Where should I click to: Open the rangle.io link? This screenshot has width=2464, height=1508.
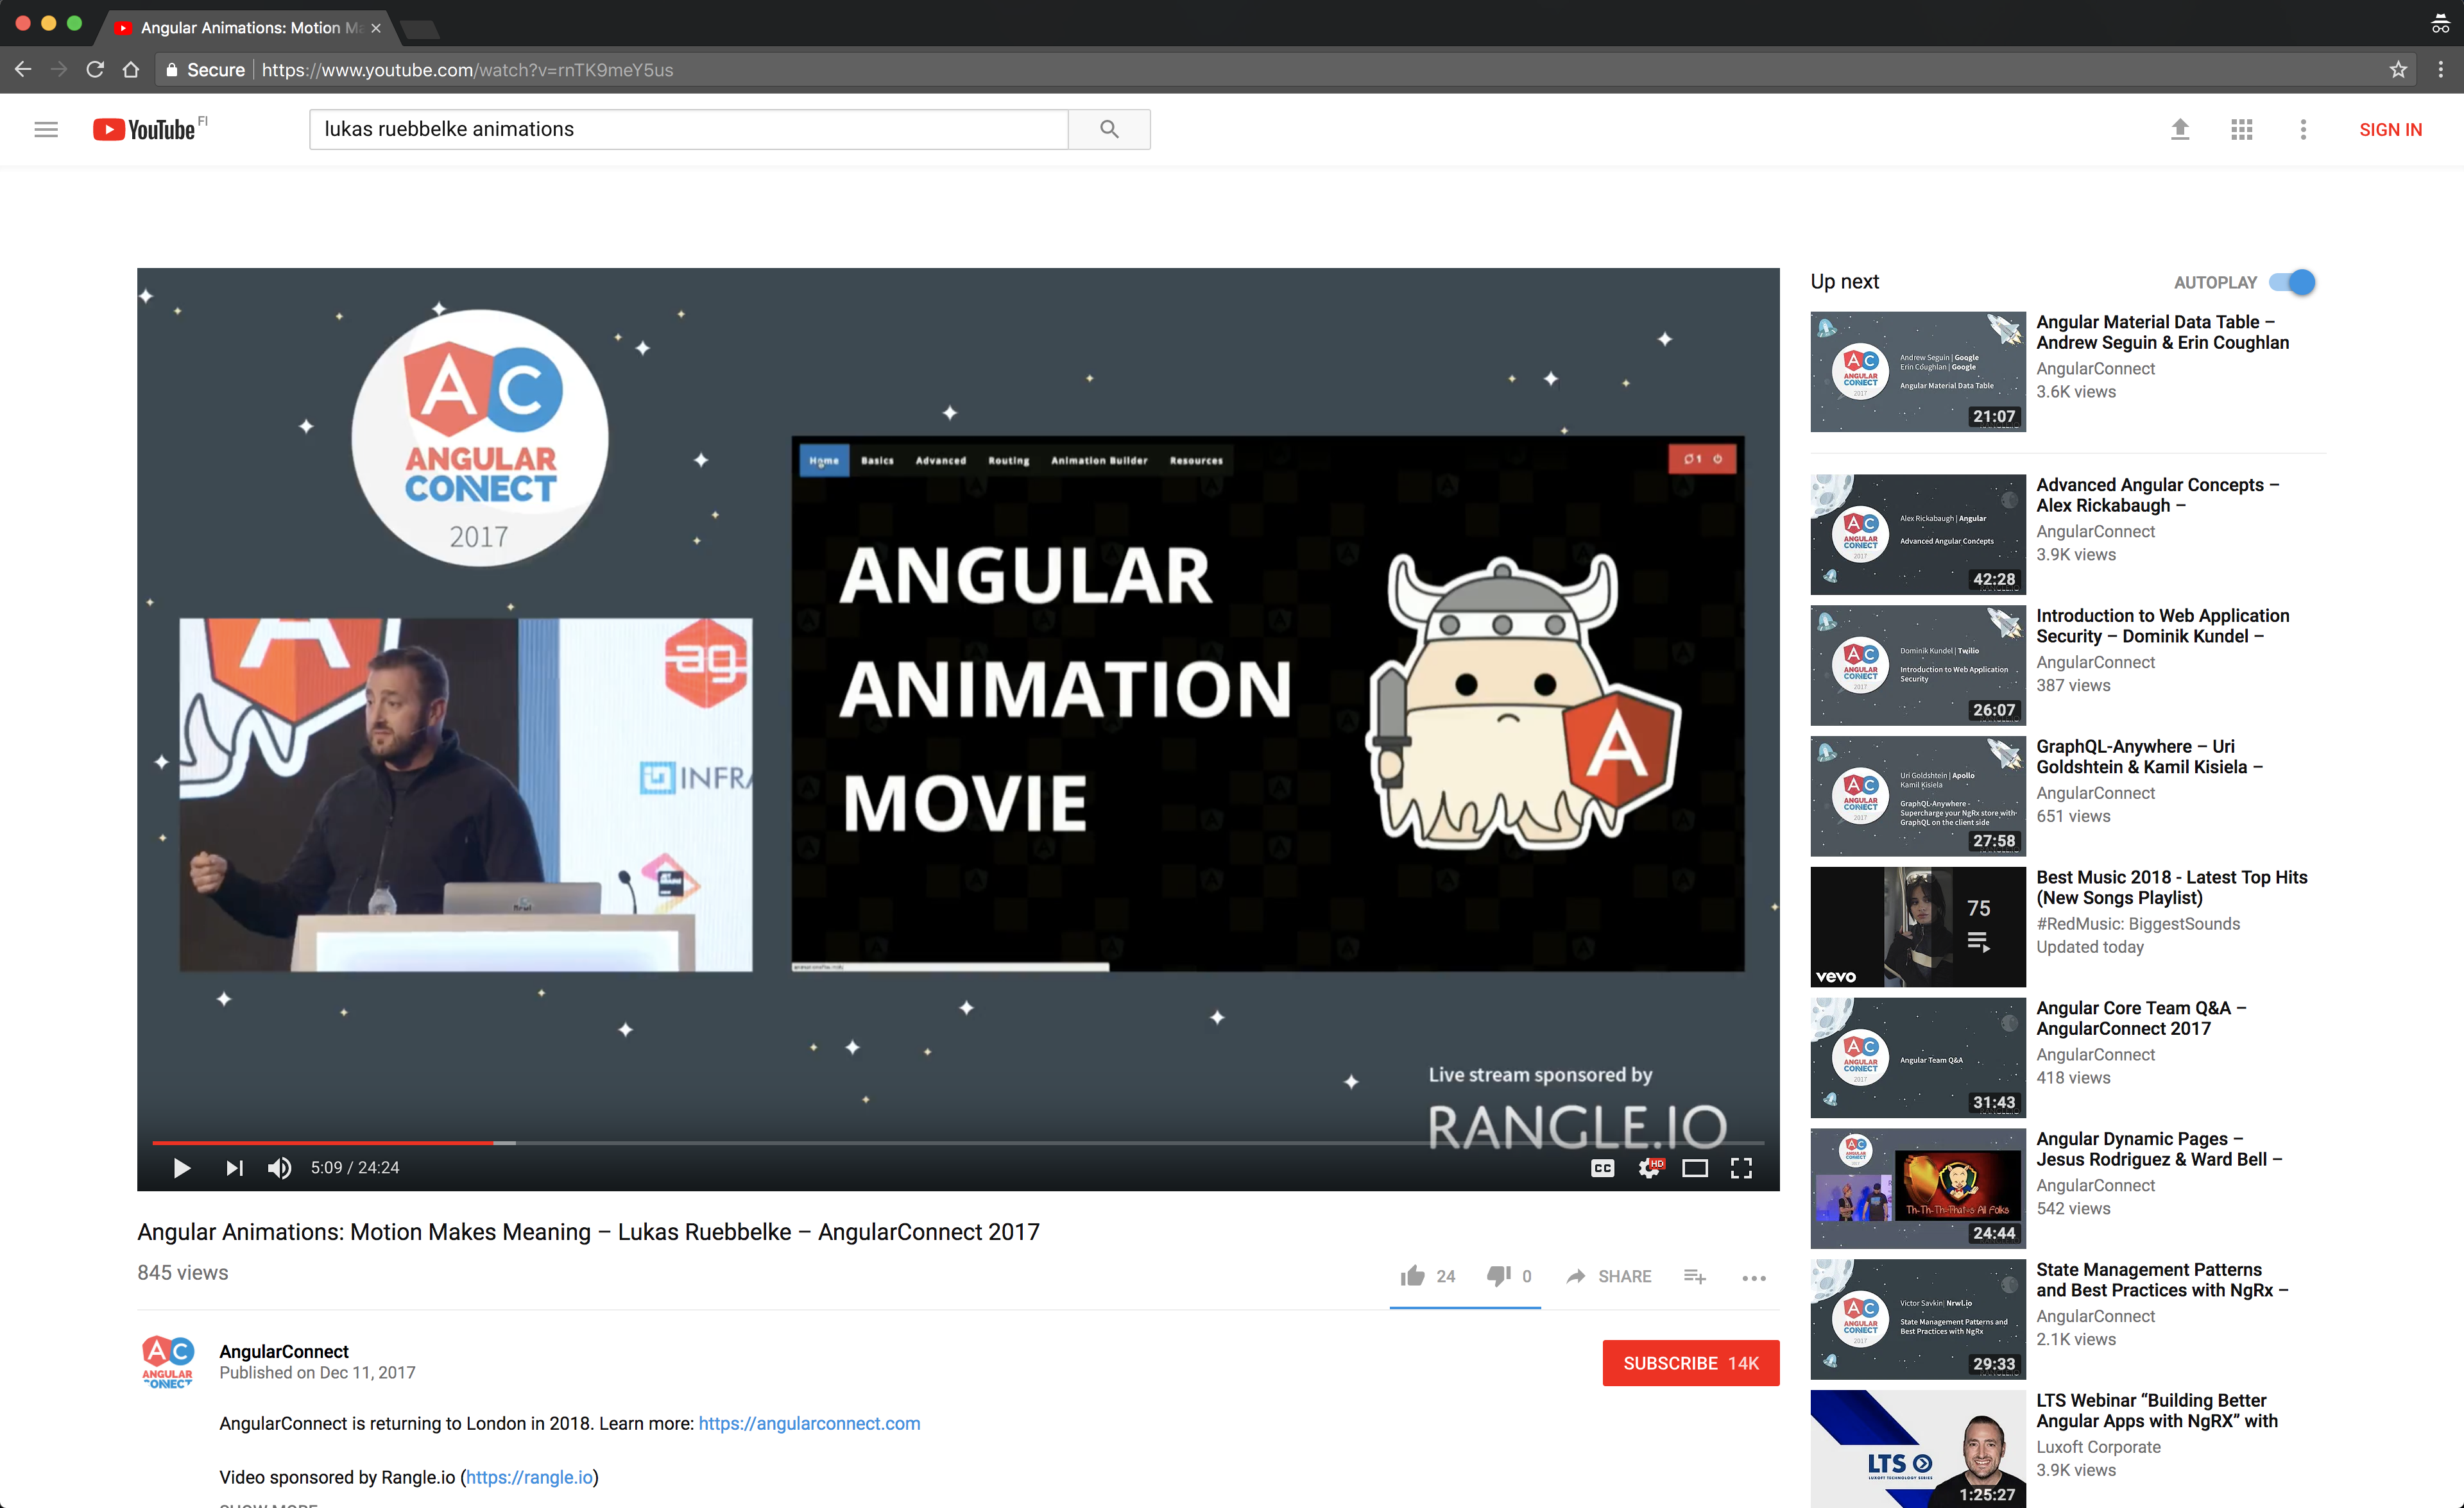pyautogui.click(x=529, y=1477)
